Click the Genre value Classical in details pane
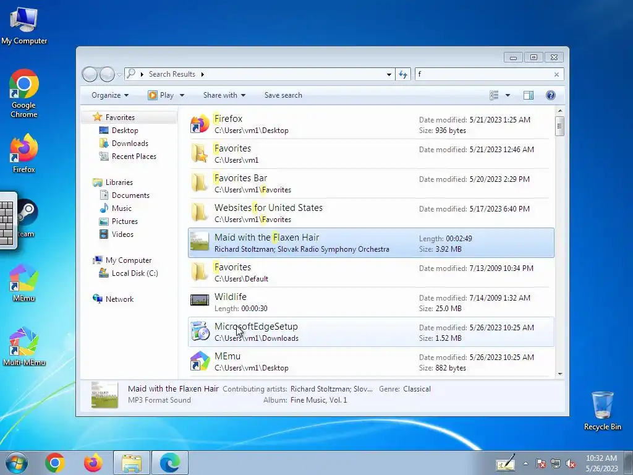Screen dimensions: 633x475 417,389
